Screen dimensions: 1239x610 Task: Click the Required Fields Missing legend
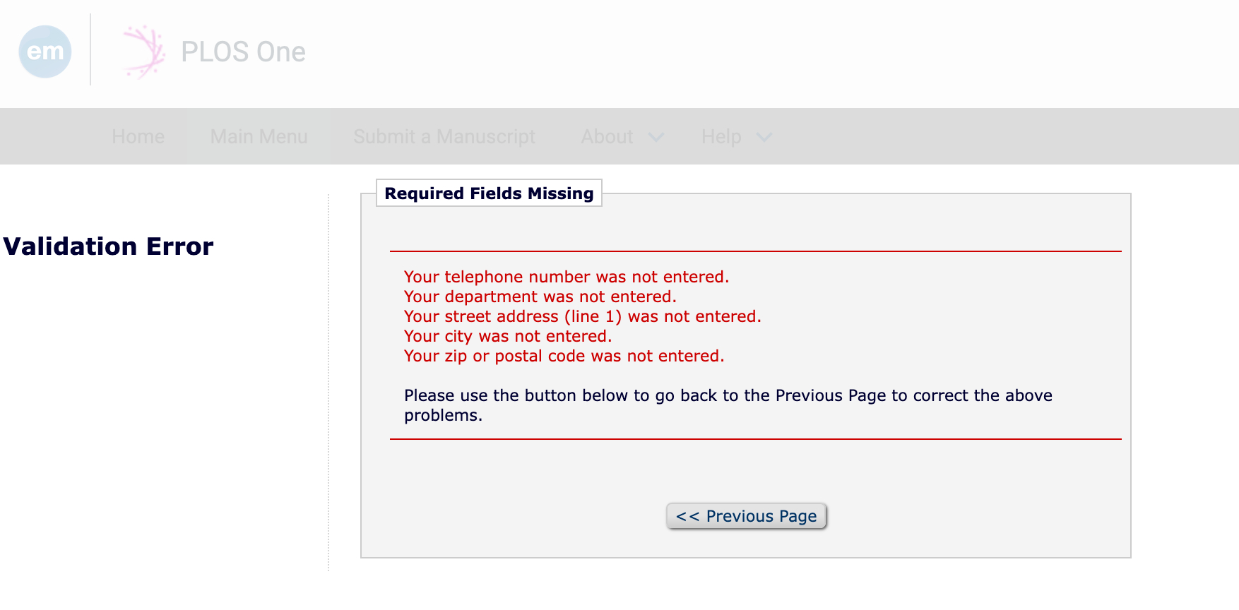click(x=489, y=193)
